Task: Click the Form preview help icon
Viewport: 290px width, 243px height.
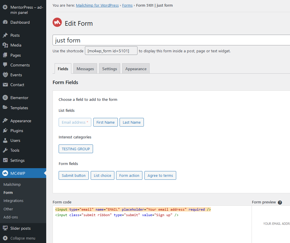Action: click(280, 203)
